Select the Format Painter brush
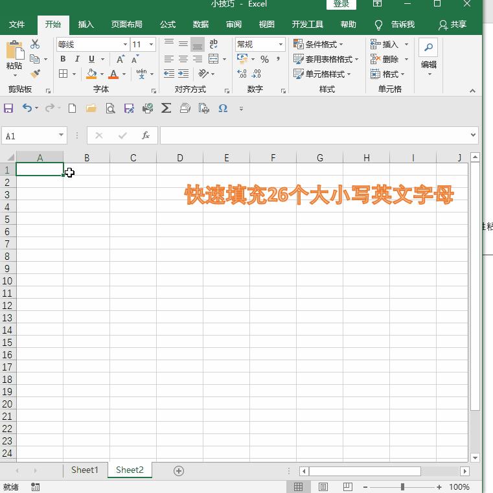The width and height of the screenshot is (493, 493). tap(35, 74)
